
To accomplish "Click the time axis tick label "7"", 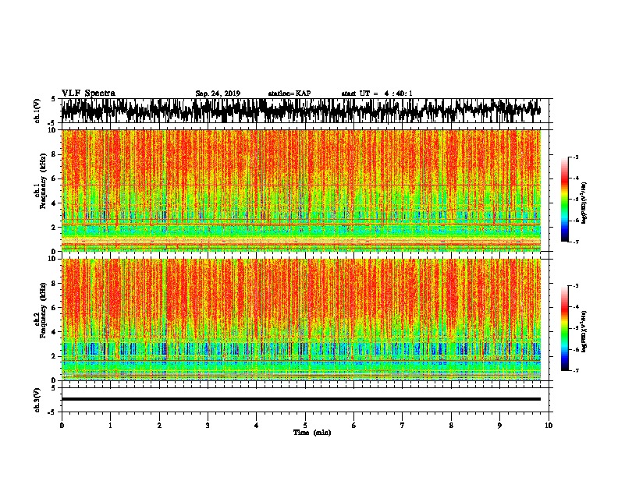I will pyautogui.click(x=403, y=426).
